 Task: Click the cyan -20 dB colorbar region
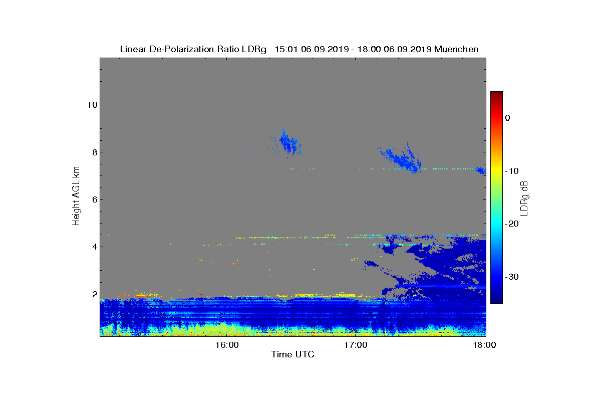click(x=496, y=224)
